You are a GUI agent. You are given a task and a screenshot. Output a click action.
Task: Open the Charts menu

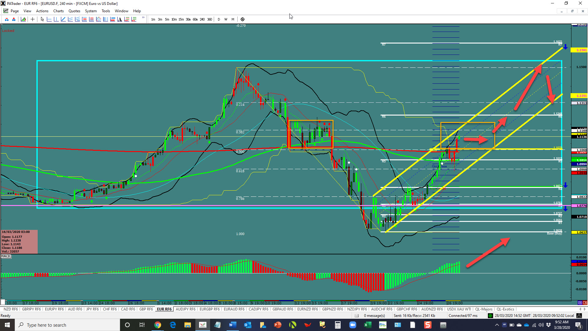click(58, 11)
